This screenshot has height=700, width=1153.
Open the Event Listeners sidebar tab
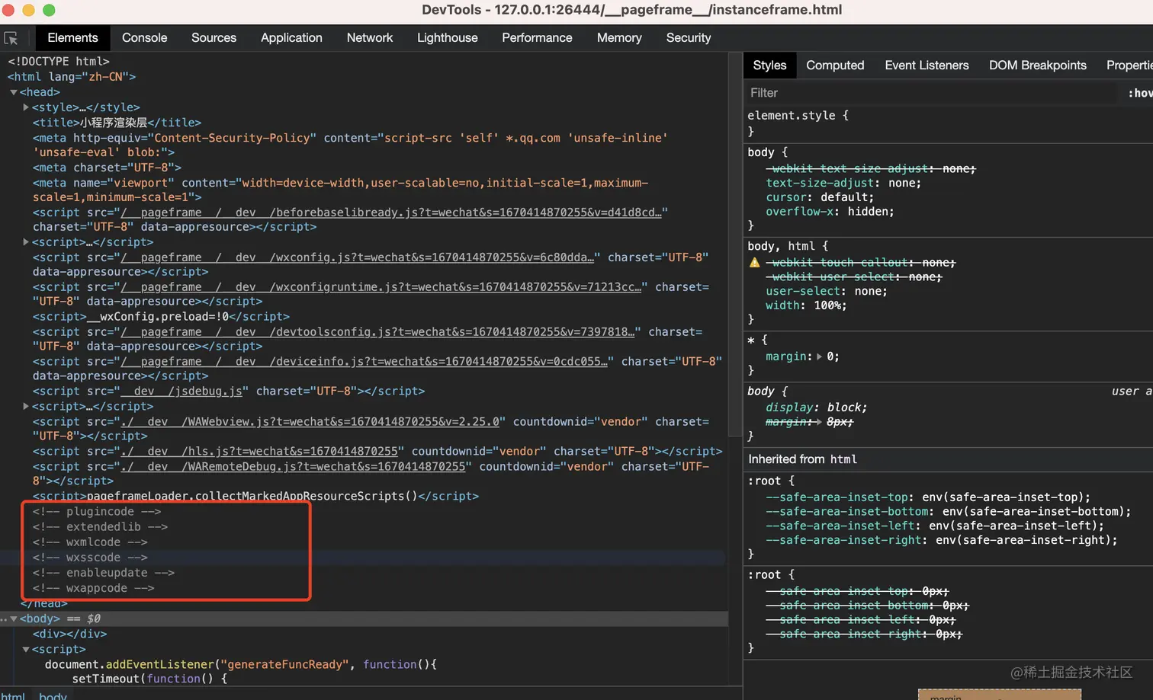(x=927, y=66)
